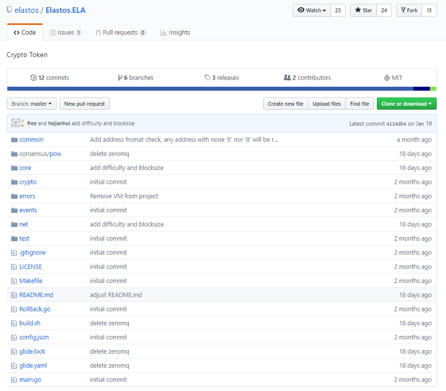Click the folder icon for net

click(14, 224)
